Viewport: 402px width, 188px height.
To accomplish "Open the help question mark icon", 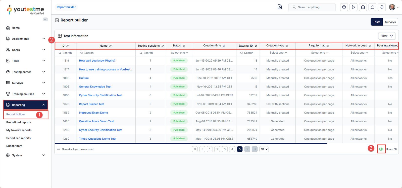I will 344,7.
